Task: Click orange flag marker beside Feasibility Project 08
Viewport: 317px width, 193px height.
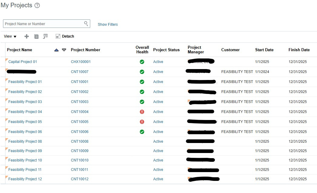Action: (7, 140)
